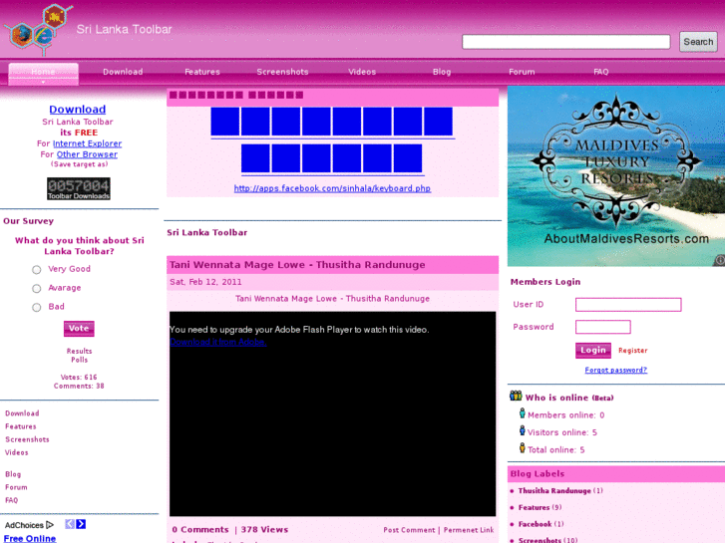The image size is (725, 543).
Task: Click the sidebar Screenshots link
Action: pyautogui.click(x=27, y=439)
